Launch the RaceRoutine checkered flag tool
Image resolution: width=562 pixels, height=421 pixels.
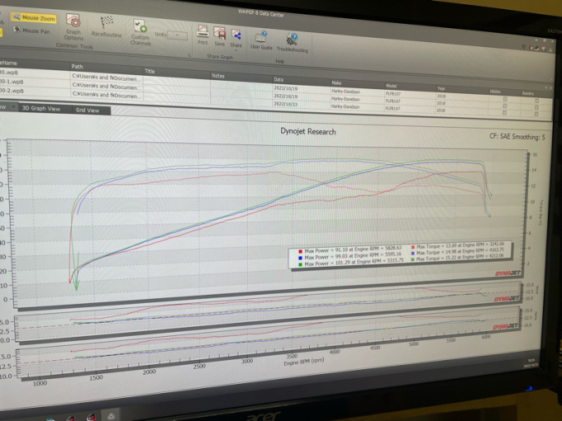pyautogui.click(x=107, y=27)
